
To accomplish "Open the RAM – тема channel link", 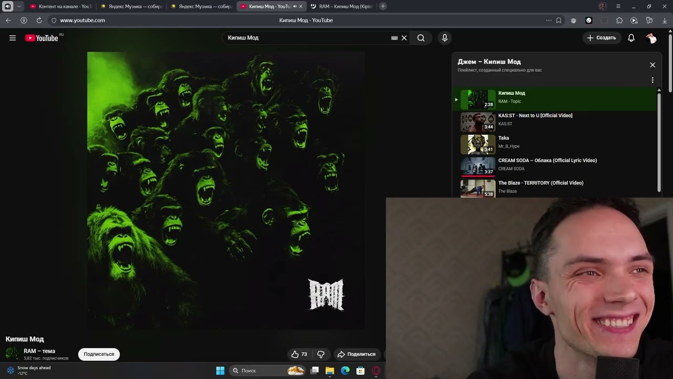I will 39,351.
